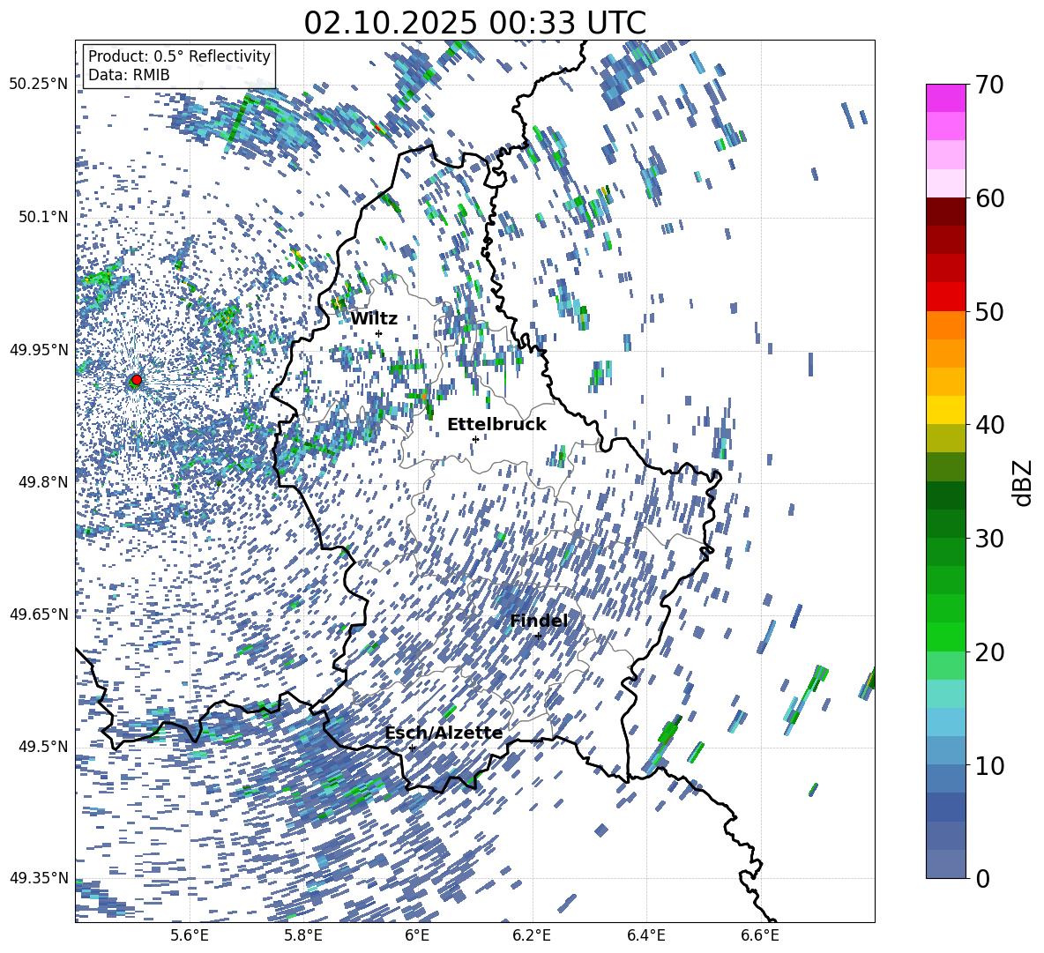Viewport: 1044px width, 953px height.
Task: Click the Ettelbruck cross location marker
Action: tap(475, 439)
